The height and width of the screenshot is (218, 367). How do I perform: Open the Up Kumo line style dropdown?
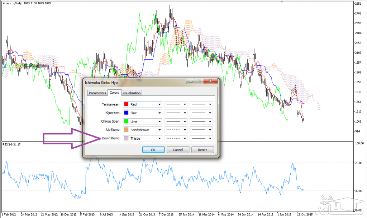click(x=176, y=130)
